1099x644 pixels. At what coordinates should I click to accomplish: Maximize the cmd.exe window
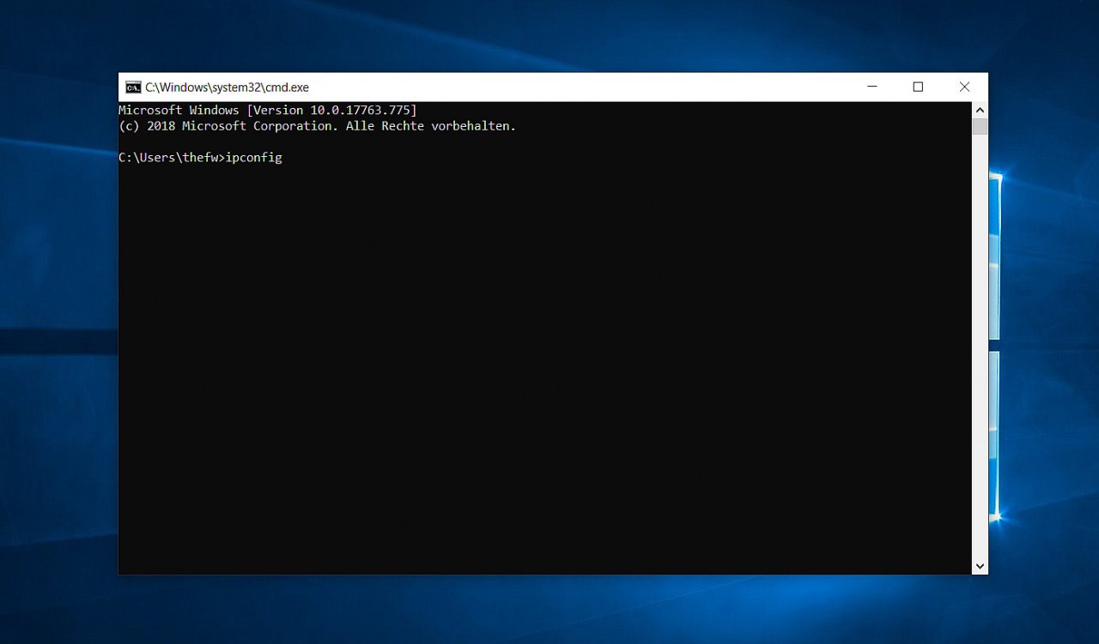[918, 87]
